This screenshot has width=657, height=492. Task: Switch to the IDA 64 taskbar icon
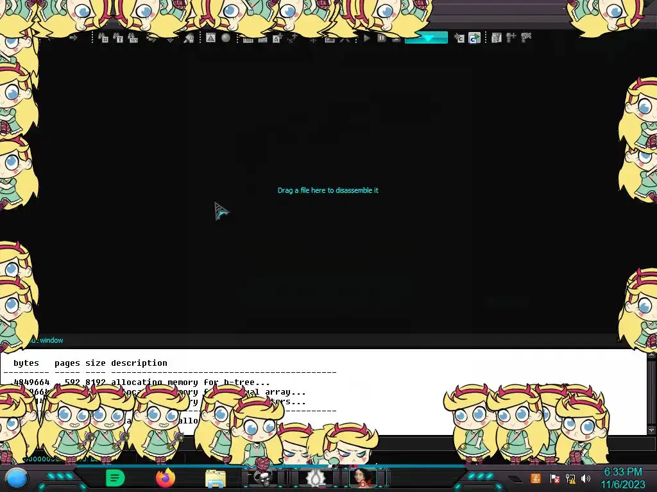(x=363, y=478)
